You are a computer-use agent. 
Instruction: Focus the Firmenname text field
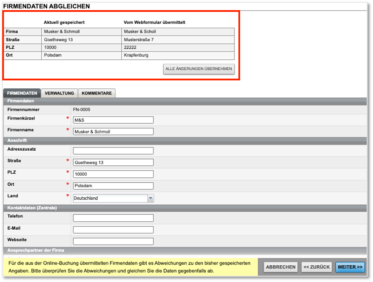pyautogui.click(x=113, y=131)
